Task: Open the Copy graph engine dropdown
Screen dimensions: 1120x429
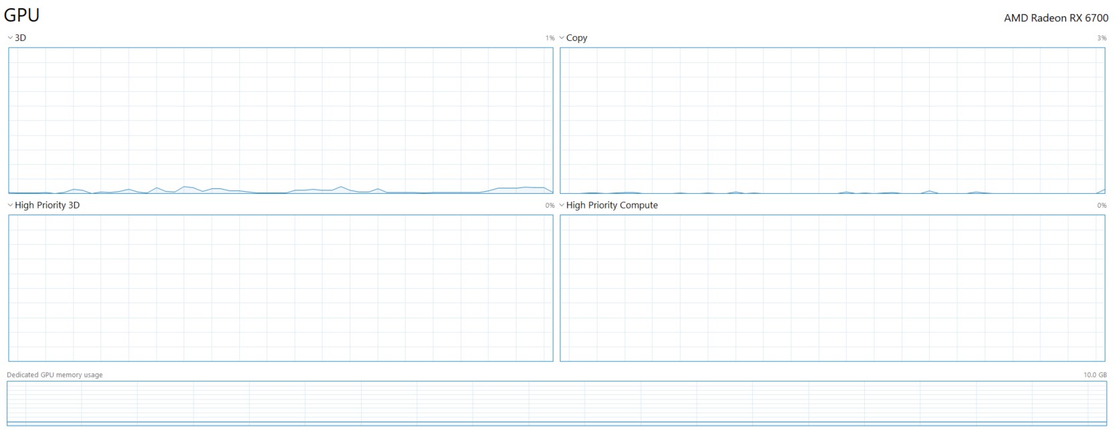Action: [x=573, y=38]
